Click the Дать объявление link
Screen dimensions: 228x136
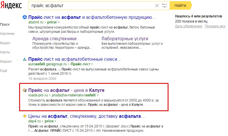[189, 26]
